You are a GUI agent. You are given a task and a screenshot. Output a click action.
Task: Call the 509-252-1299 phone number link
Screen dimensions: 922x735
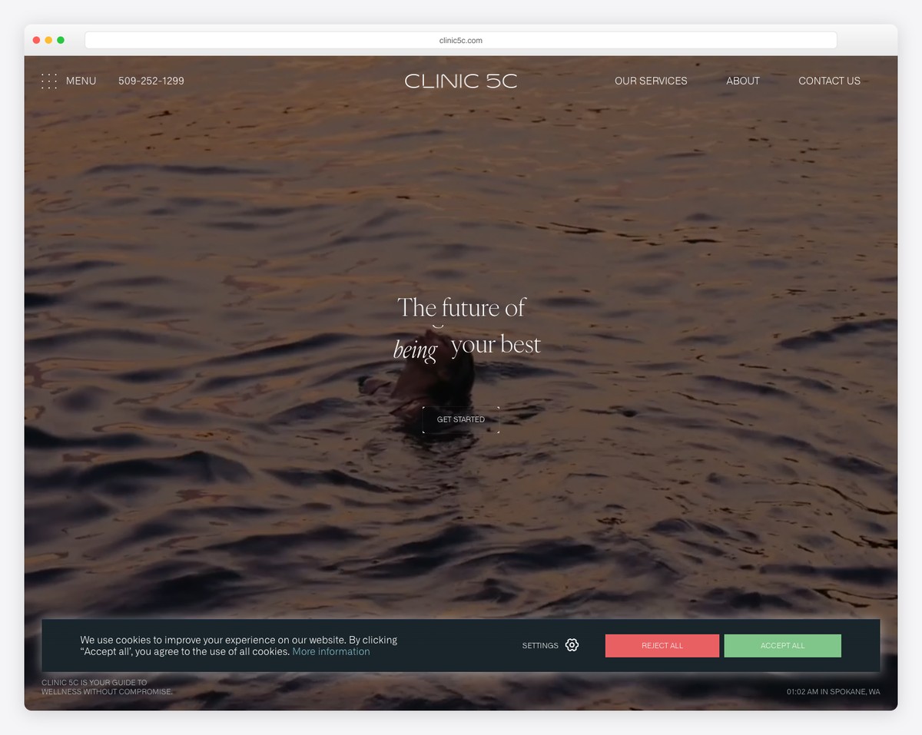coord(151,81)
